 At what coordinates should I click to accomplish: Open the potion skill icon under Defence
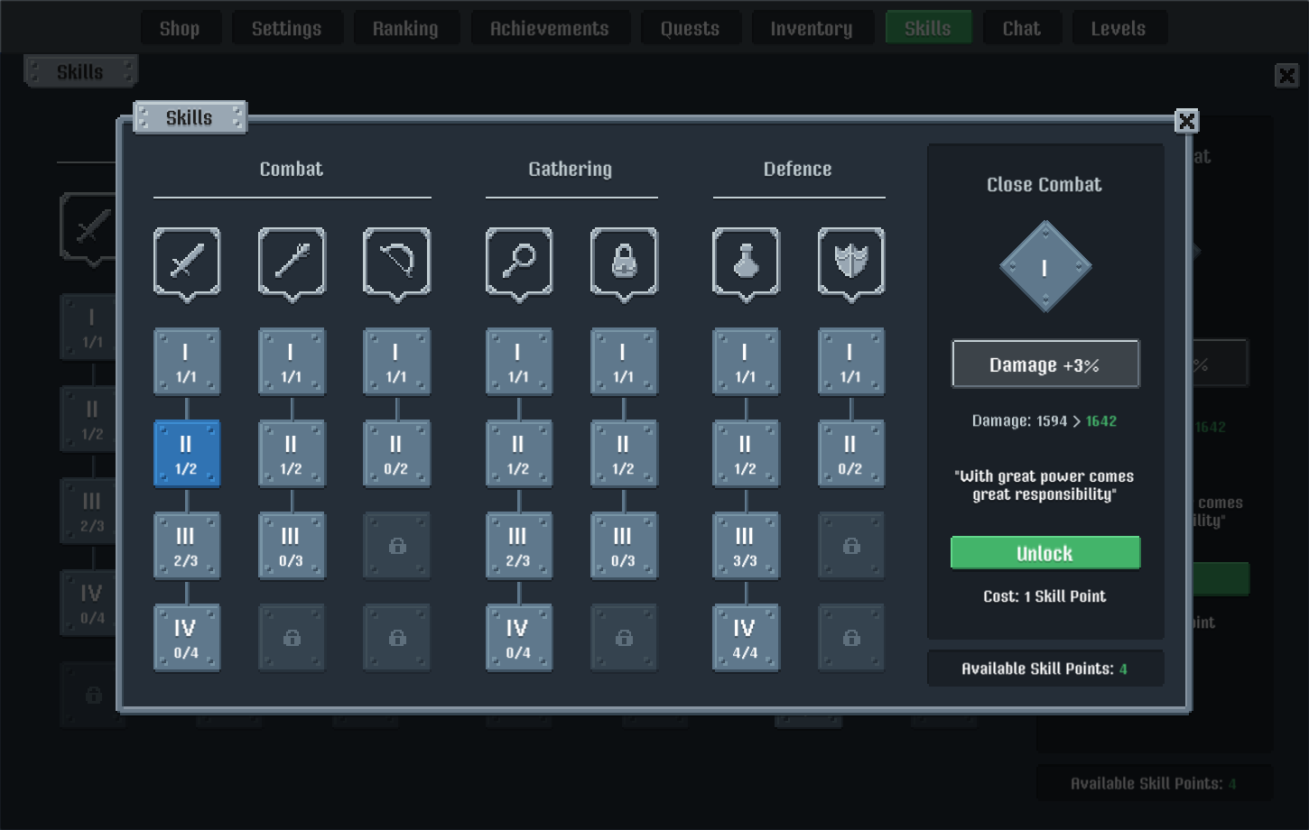coord(747,263)
